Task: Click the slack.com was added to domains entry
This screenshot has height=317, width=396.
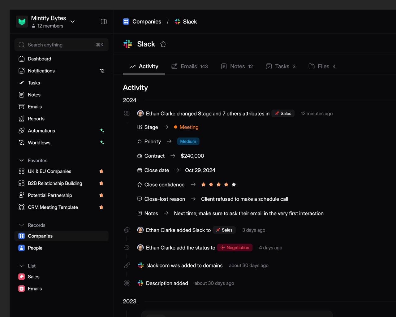Action: click(184, 266)
